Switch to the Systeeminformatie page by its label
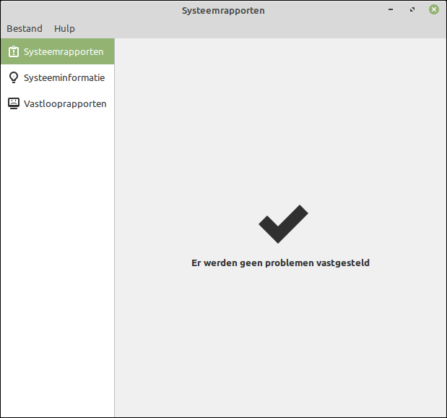Screen dimensions: 447x418 (64, 77)
